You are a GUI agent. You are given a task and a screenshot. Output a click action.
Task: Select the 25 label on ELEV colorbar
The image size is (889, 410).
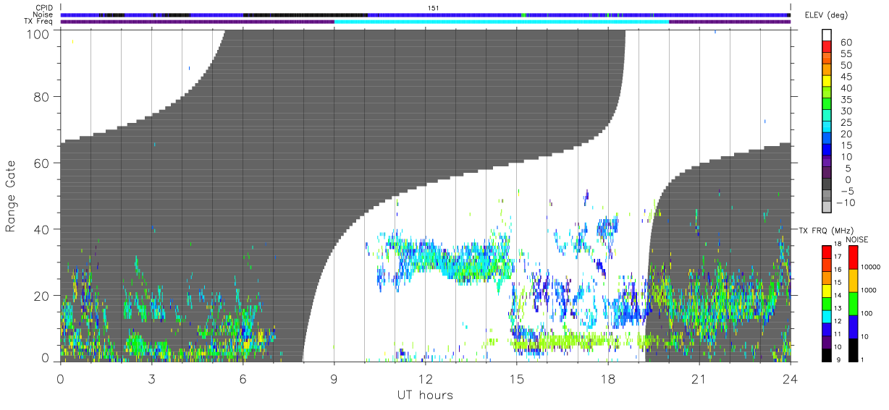click(846, 123)
